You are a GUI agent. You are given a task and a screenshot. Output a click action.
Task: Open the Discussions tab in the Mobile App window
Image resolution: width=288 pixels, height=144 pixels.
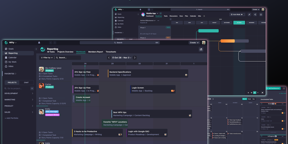[174, 16]
